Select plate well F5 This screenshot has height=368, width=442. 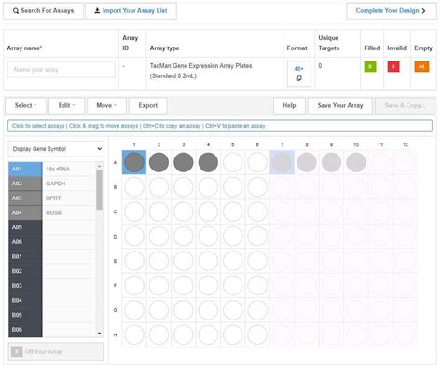[233, 285]
